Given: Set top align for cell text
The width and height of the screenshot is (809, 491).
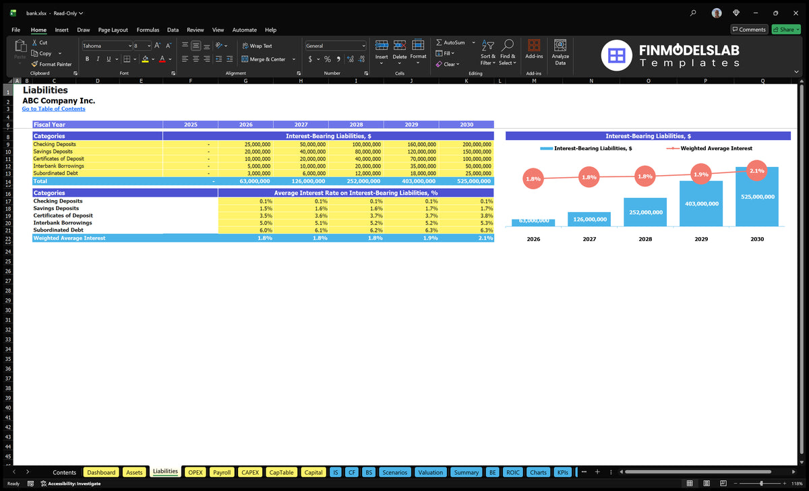Looking at the screenshot, I should (185, 46).
